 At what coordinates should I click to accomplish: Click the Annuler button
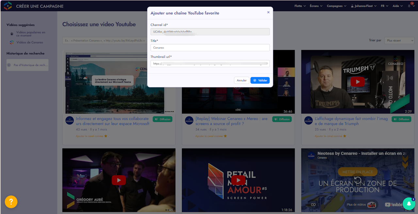tap(242, 80)
